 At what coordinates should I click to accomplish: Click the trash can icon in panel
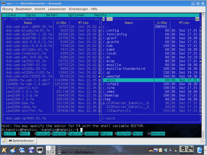199,150
